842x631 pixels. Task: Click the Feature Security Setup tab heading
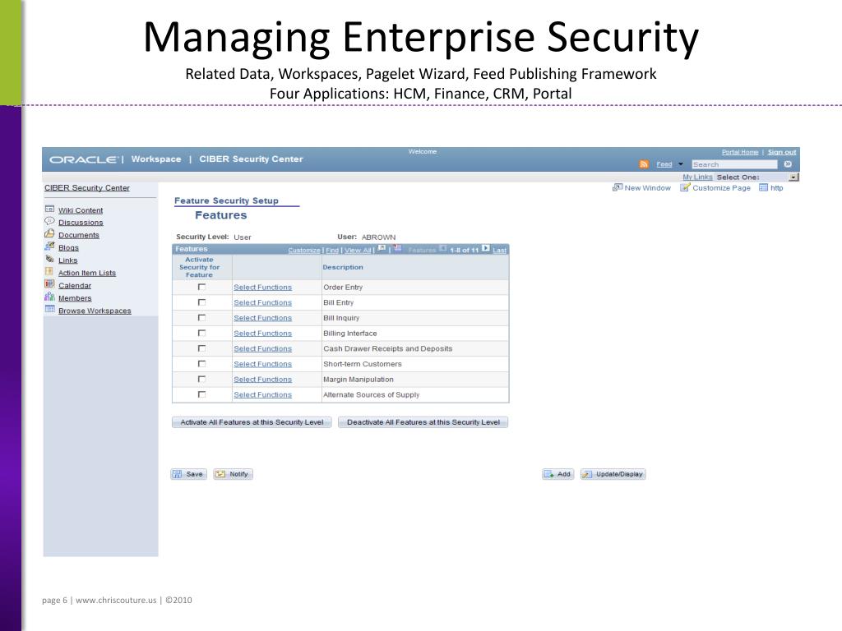tap(226, 200)
